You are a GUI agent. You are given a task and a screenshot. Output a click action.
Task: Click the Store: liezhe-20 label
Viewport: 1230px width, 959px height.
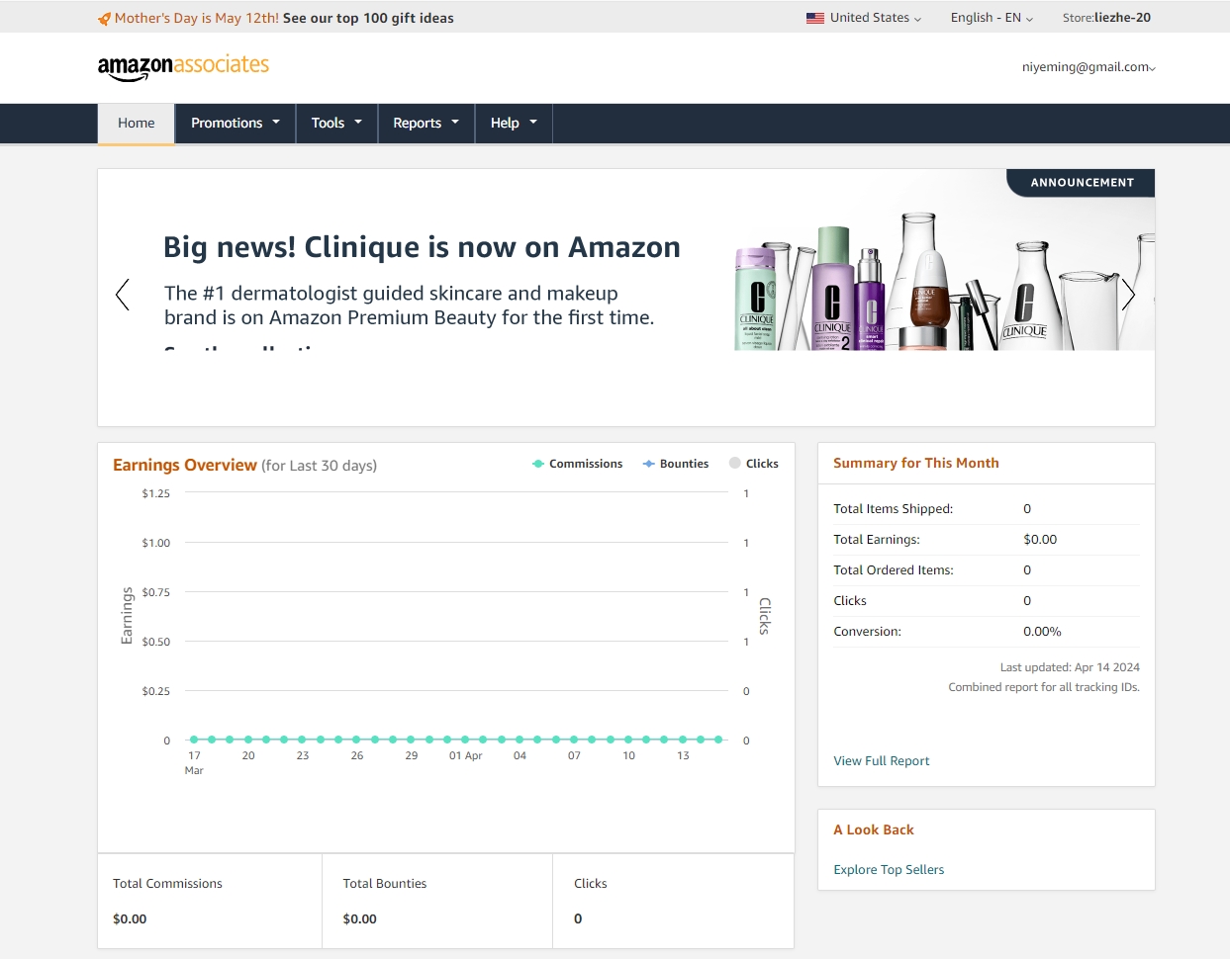(1106, 18)
